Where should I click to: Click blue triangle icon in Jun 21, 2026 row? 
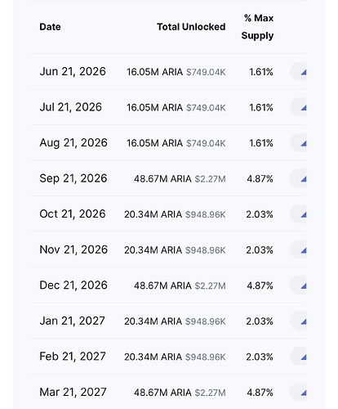pos(304,72)
